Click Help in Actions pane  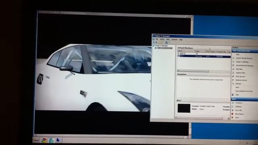237,95
